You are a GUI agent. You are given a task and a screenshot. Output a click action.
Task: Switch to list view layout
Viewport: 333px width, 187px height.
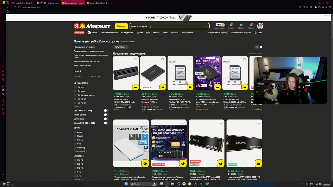pos(257,47)
